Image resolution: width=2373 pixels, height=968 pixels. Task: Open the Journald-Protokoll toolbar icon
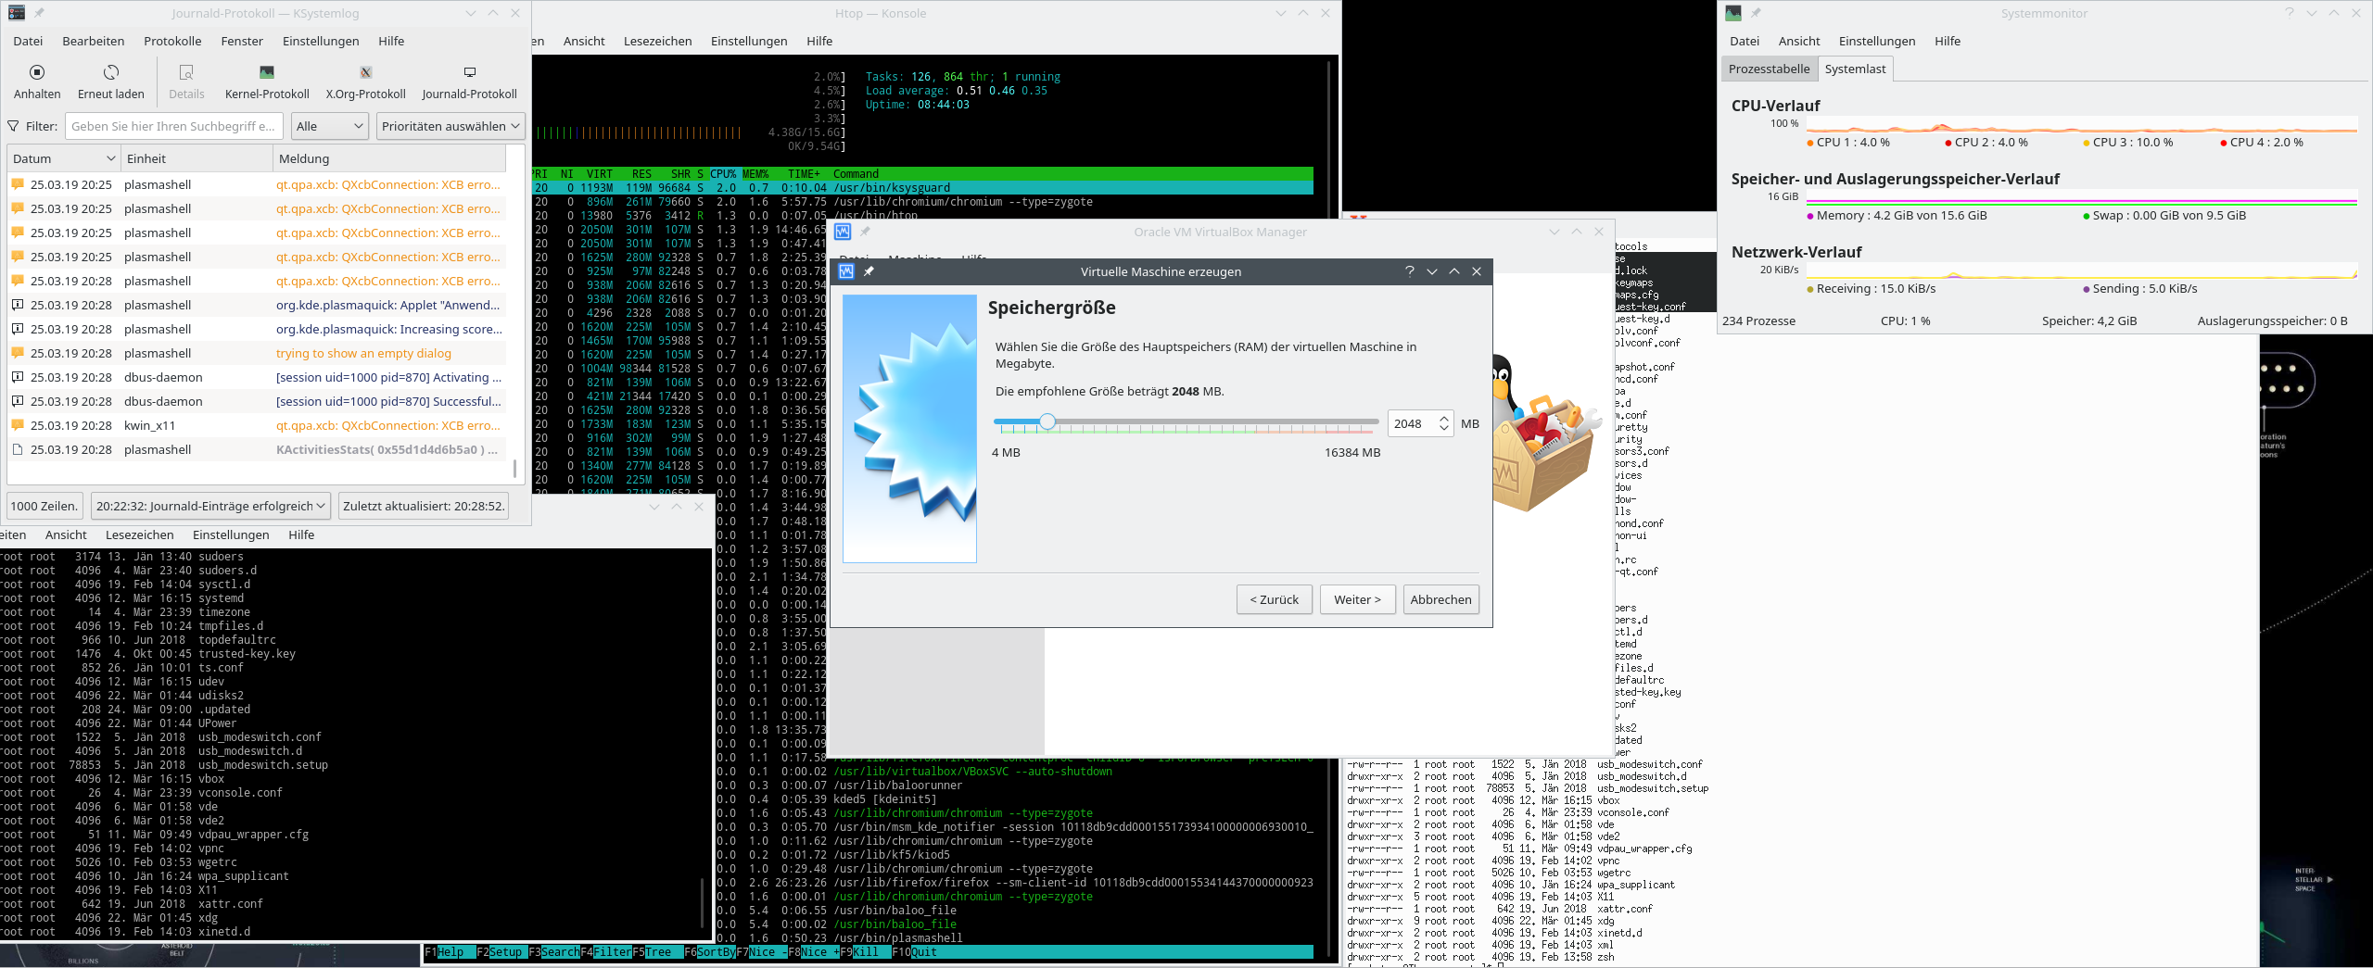[470, 72]
